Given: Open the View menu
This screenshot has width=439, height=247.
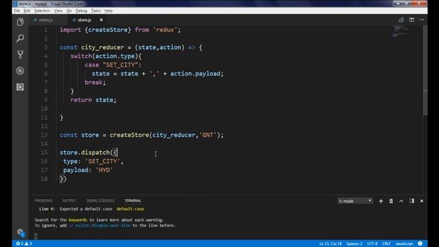Looking at the screenshot, I should [58, 11].
